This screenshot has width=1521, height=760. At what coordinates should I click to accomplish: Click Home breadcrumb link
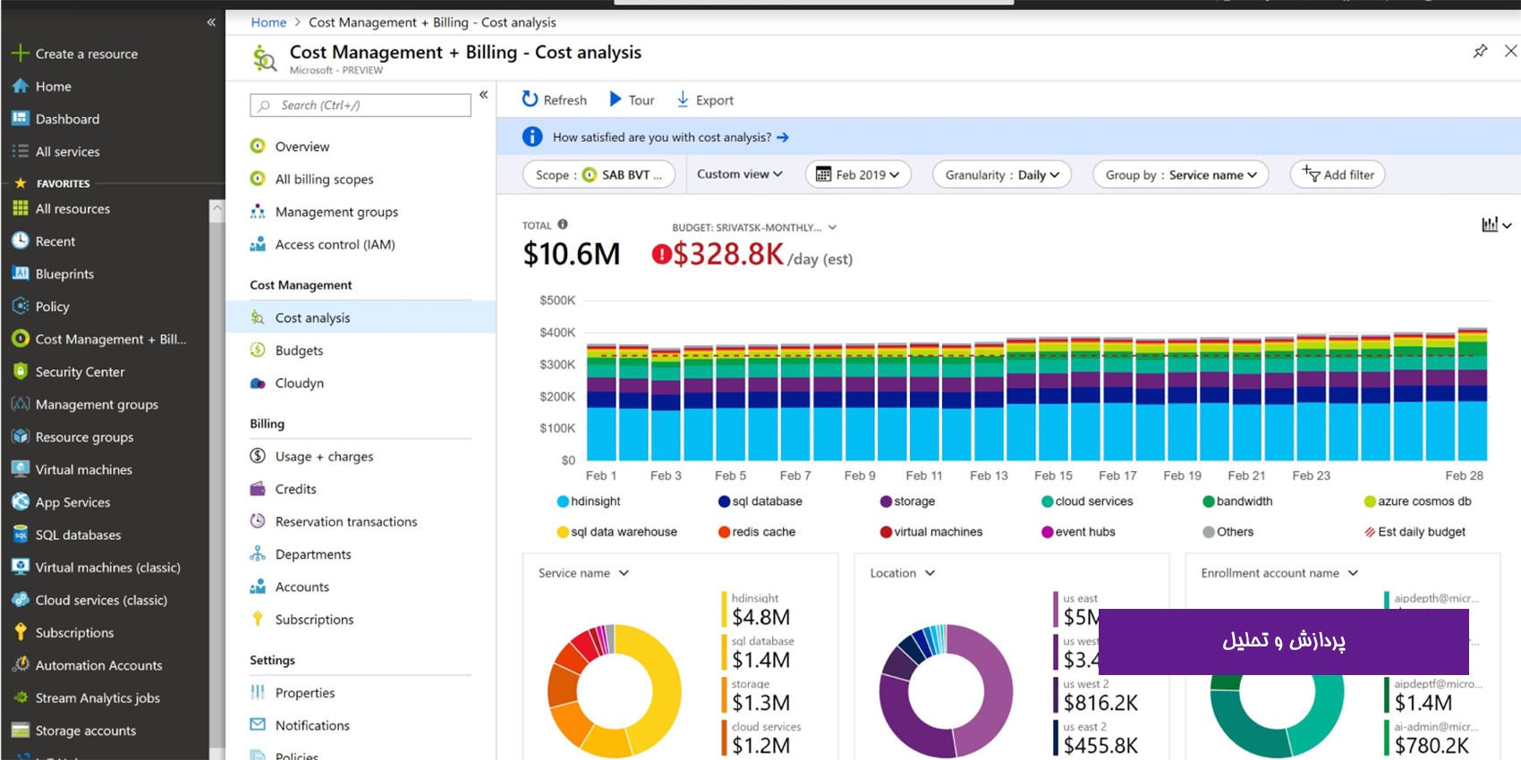[x=268, y=22]
